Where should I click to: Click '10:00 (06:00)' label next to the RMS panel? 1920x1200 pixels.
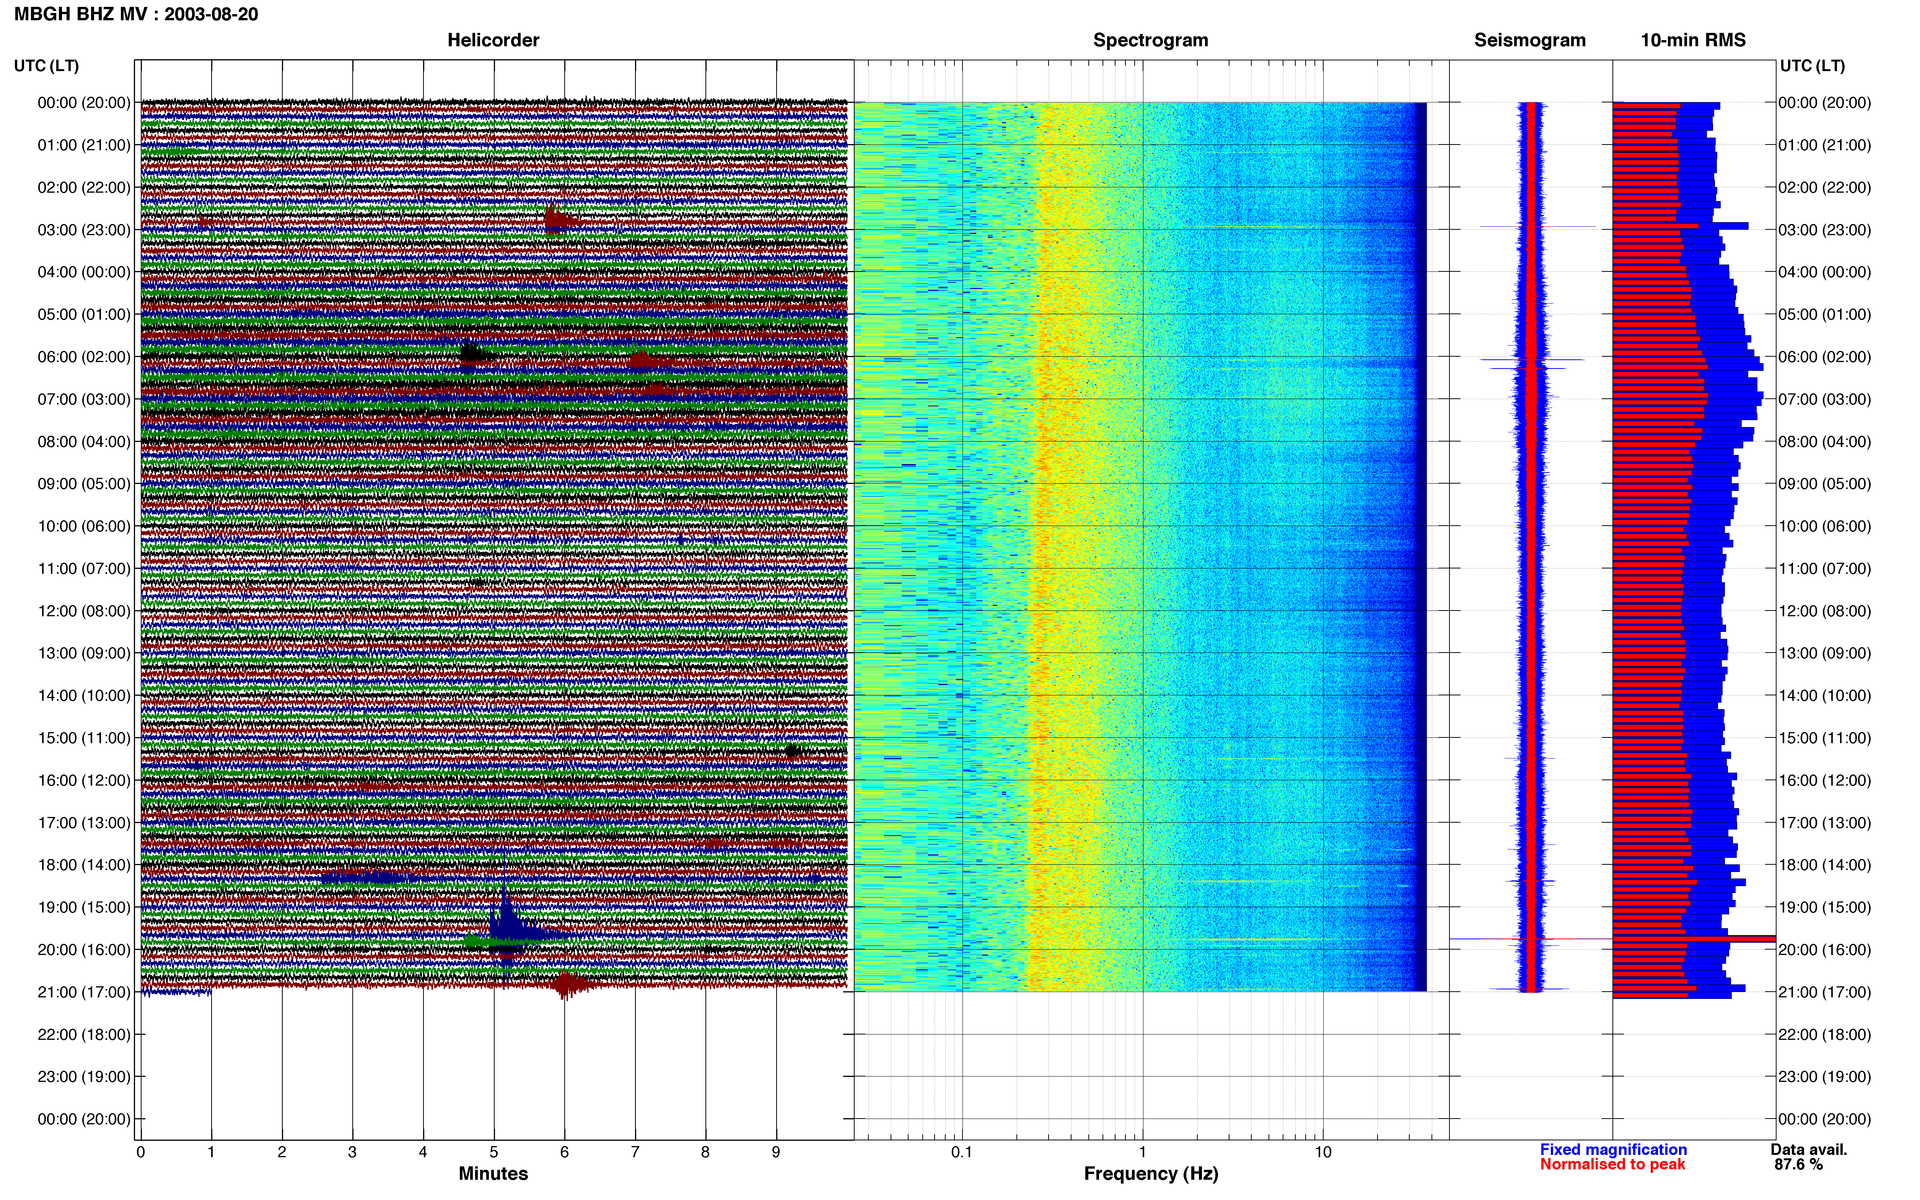point(1825,526)
